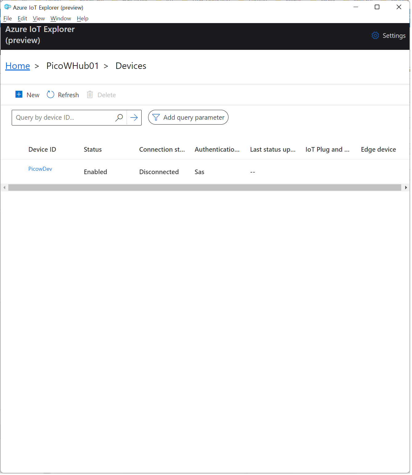Click the Connection state column header
Viewport: 412px width, 475px height.
coord(162,150)
